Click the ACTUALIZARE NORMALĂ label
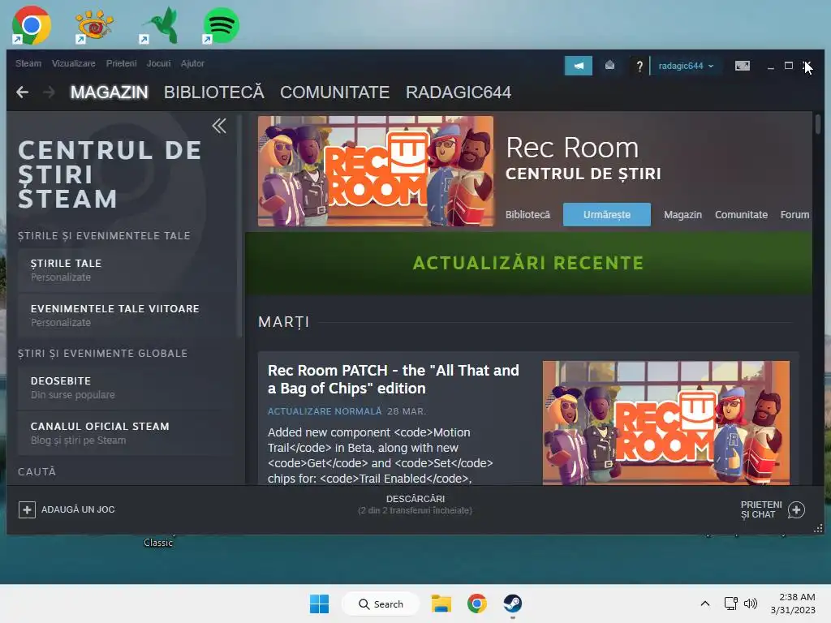 tap(325, 411)
